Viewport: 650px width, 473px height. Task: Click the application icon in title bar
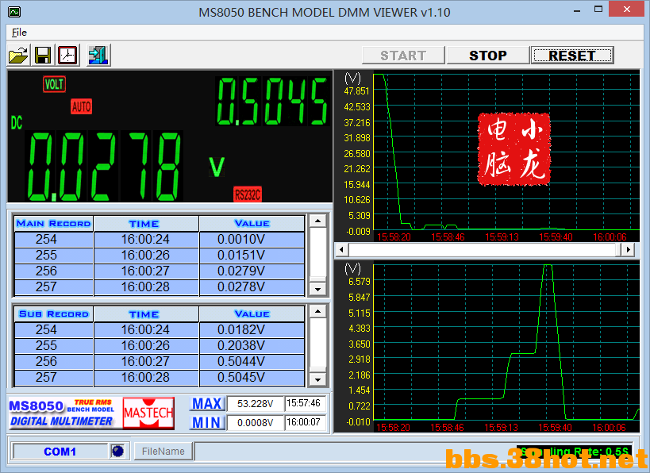pos(13,12)
